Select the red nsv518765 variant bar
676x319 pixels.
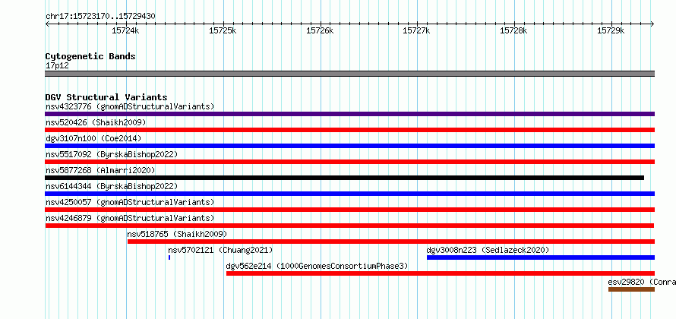(x=391, y=242)
